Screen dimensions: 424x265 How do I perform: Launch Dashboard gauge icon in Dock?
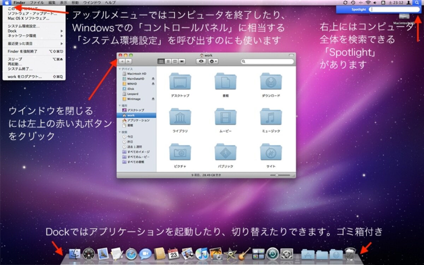tap(89, 254)
